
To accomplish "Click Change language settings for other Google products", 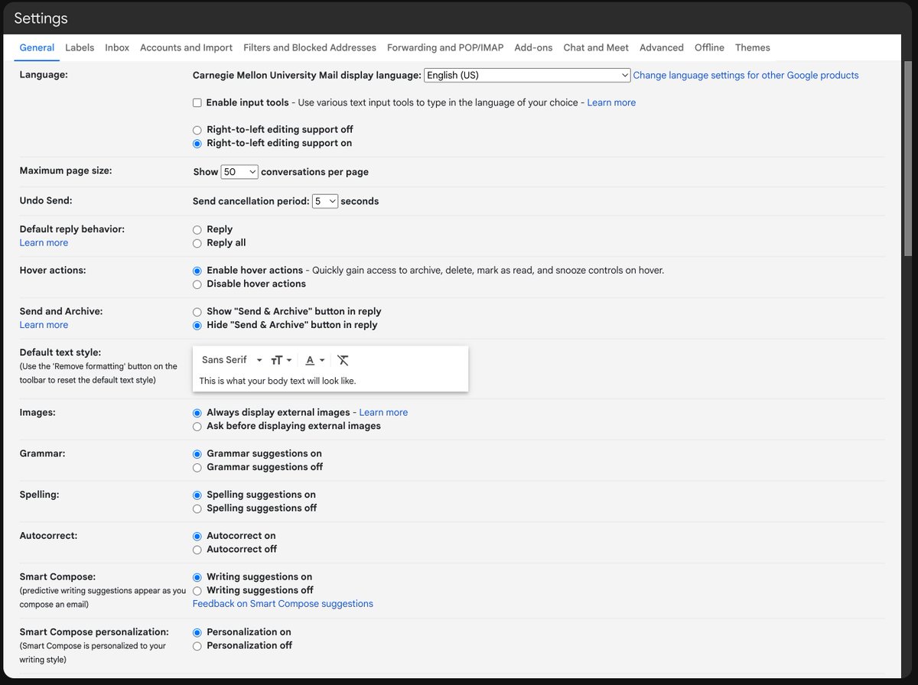I will [746, 75].
